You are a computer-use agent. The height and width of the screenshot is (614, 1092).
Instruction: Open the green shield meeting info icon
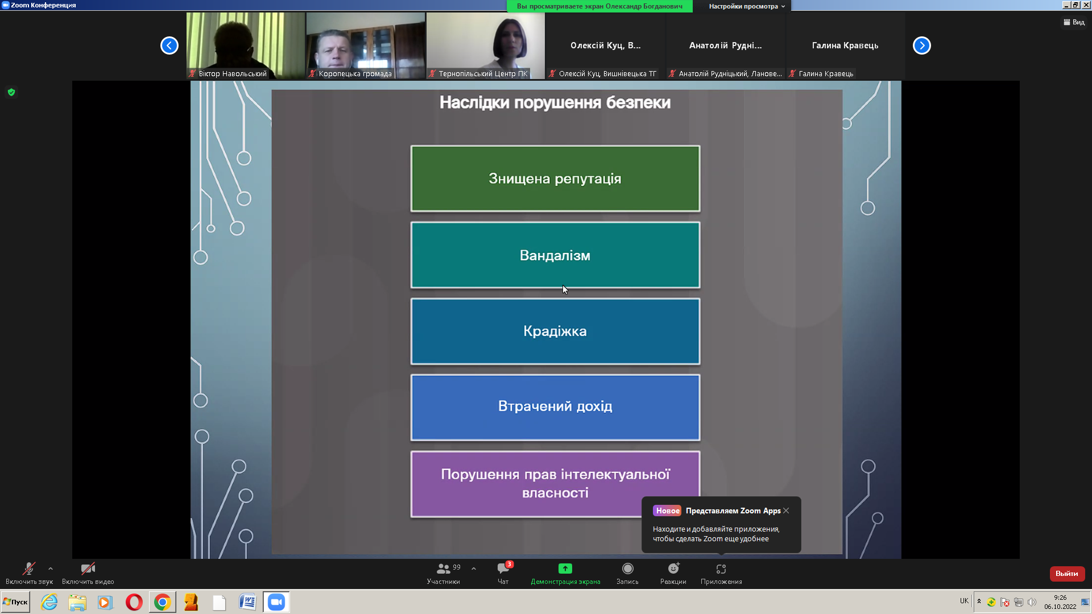11,92
